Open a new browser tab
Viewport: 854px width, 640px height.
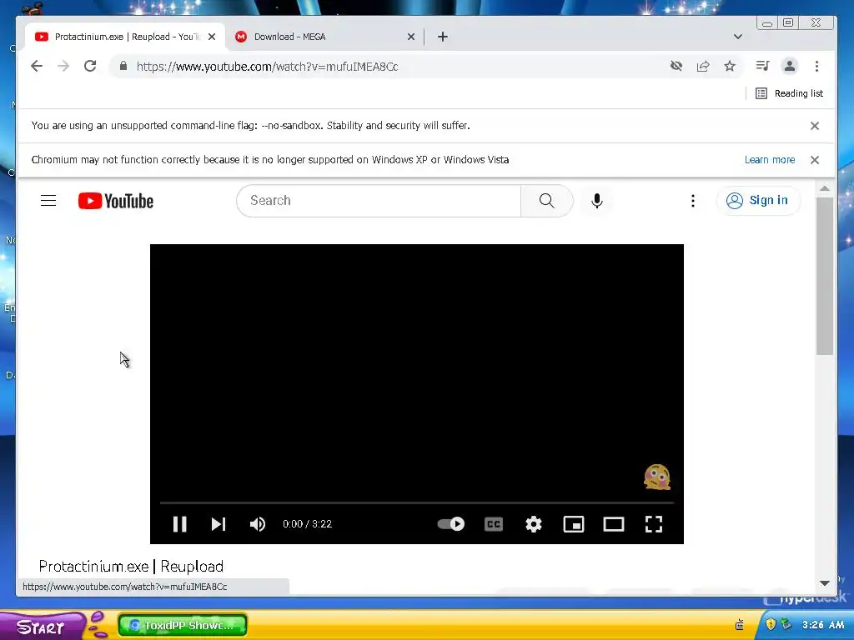(443, 37)
